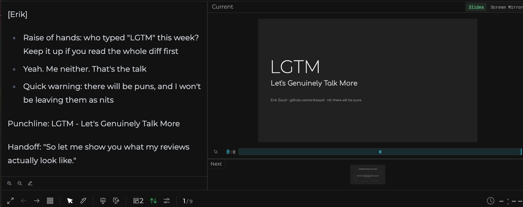This screenshot has height=207, width=523.
Task: Click the "Next" panel label
Action: click(x=216, y=164)
